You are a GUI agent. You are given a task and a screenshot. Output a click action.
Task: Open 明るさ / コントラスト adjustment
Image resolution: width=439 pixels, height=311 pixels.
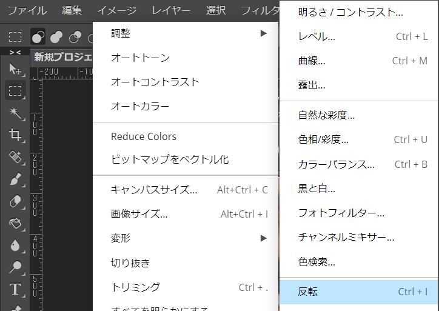pyautogui.click(x=358, y=12)
